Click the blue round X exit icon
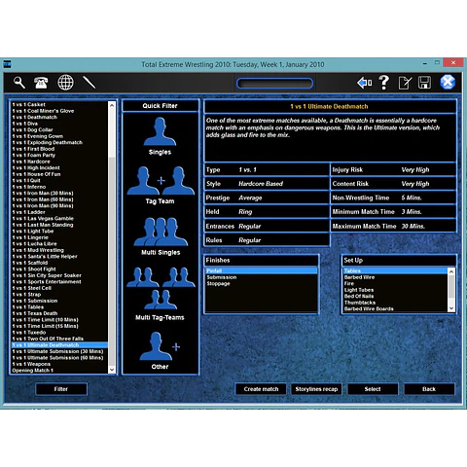 (x=448, y=82)
